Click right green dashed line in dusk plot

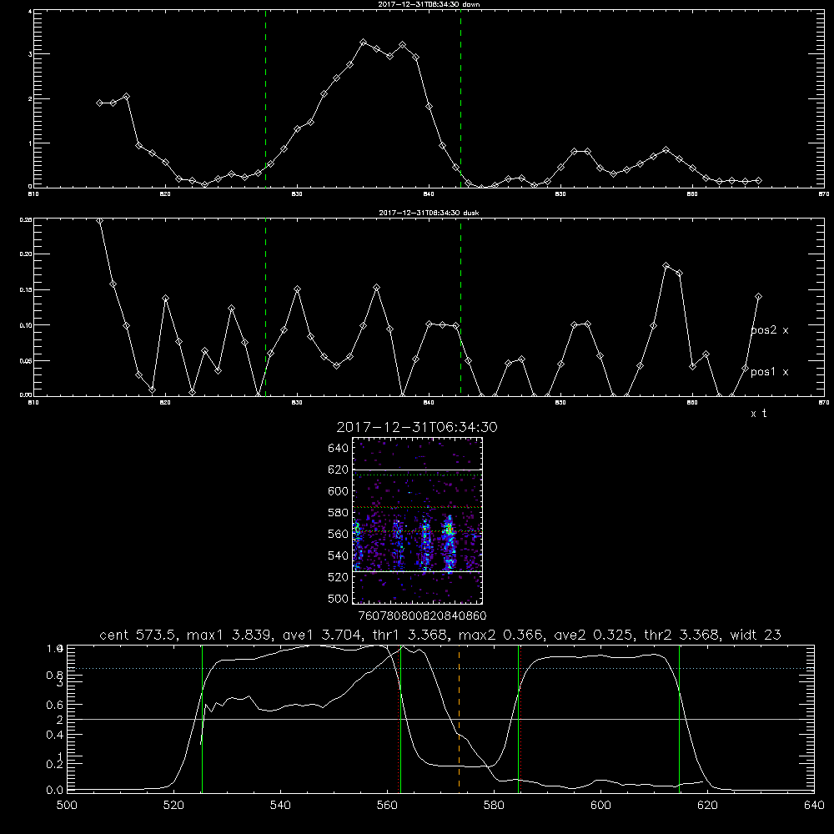point(460,307)
